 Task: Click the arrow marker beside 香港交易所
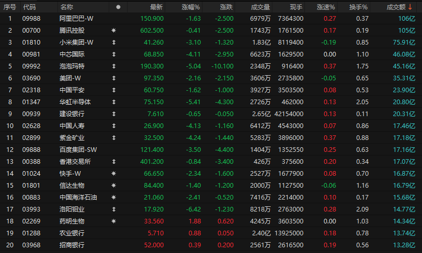coord(113,161)
